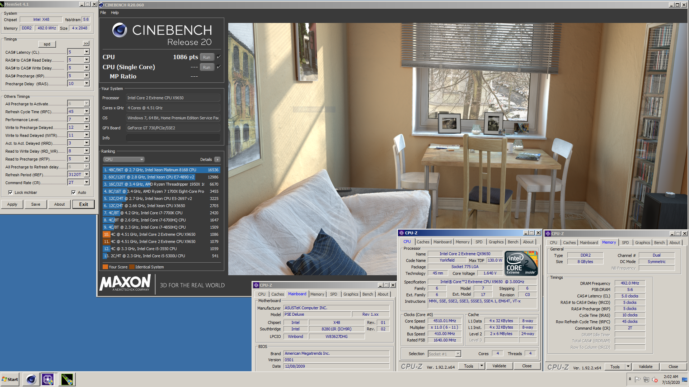The width and height of the screenshot is (689, 387).
Task: Open the Action Center flag icon
Action: click(638, 379)
